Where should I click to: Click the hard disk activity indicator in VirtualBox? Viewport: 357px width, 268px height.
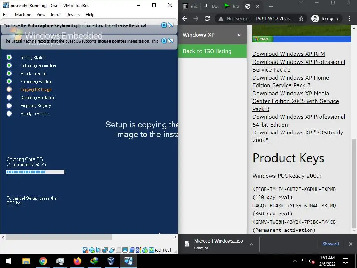(x=85, y=250)
